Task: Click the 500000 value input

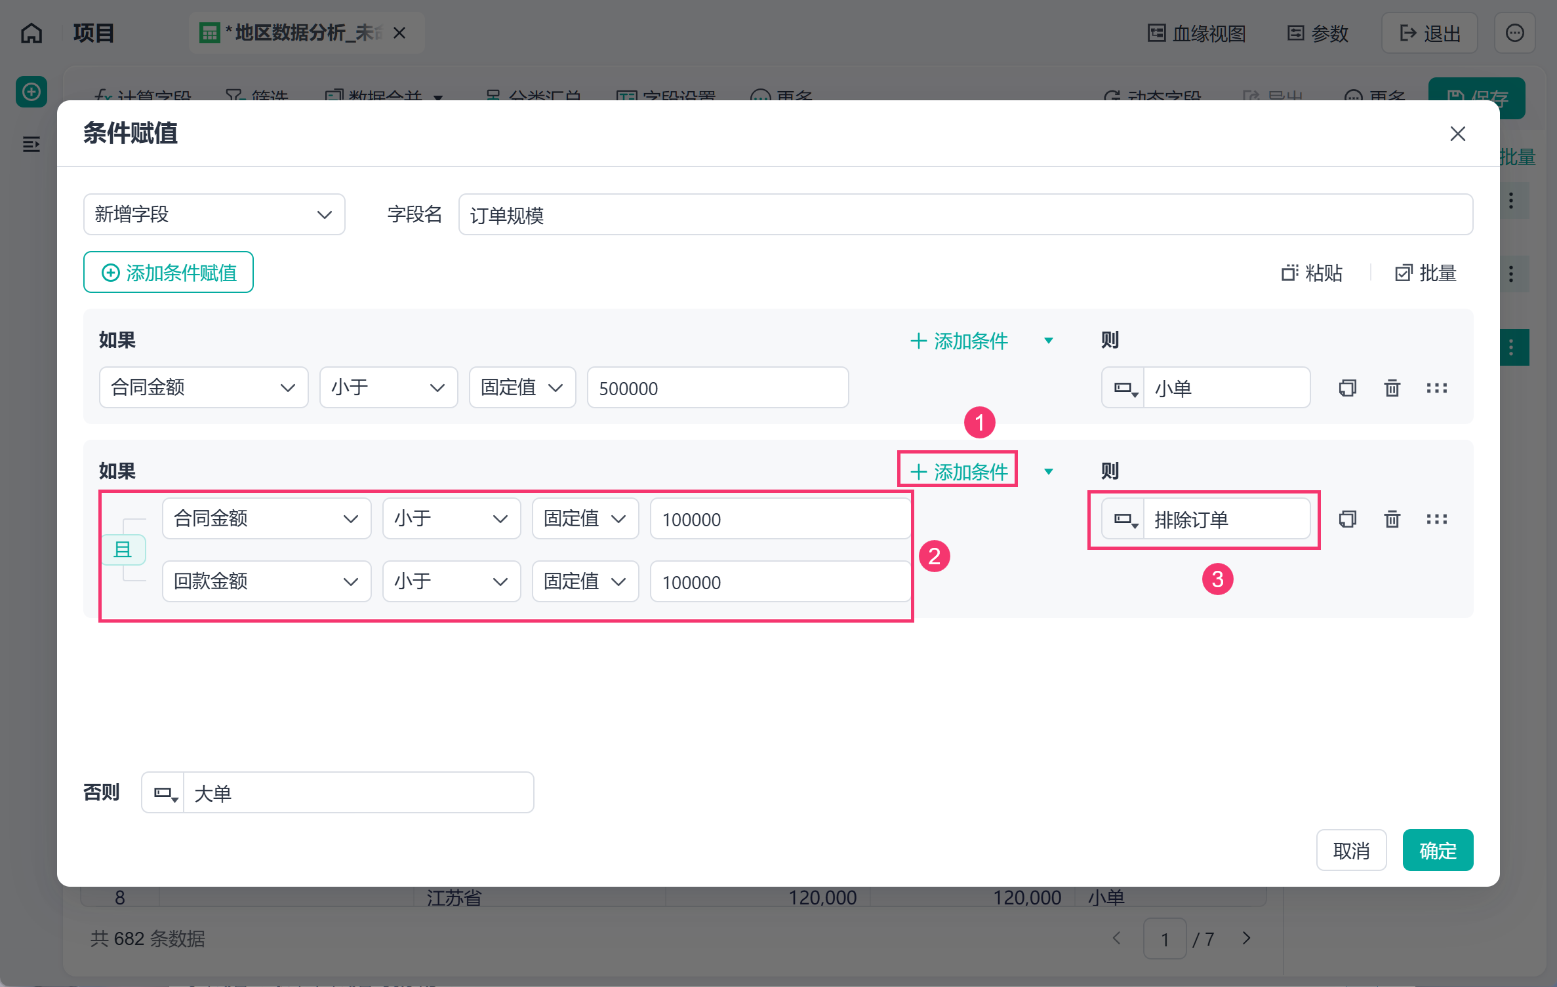Action: 718,387
